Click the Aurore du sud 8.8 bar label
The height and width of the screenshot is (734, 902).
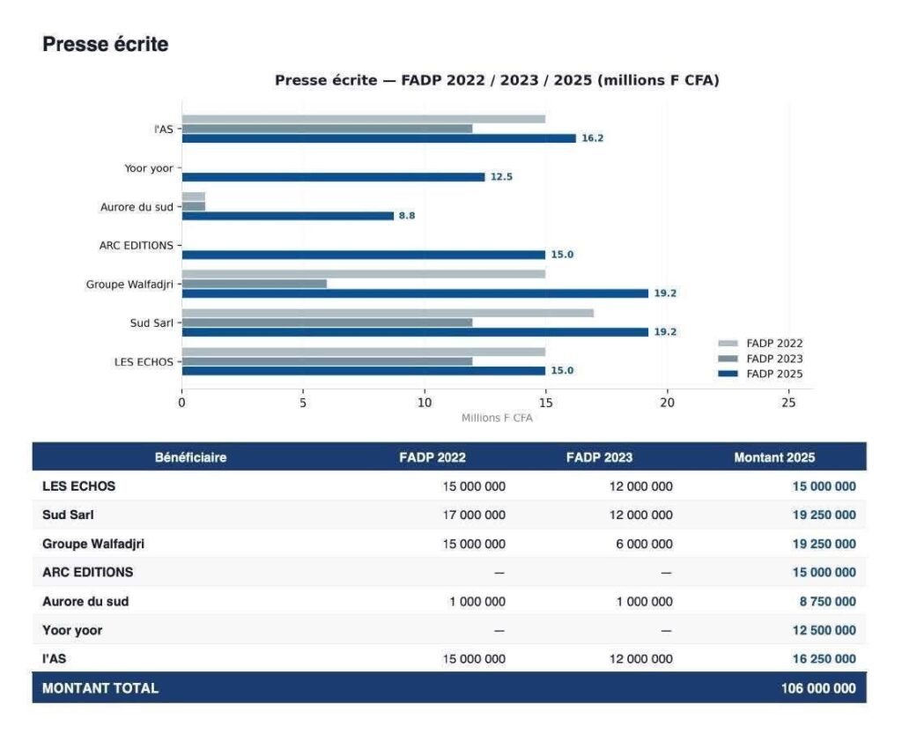click(x=407, y=216)
